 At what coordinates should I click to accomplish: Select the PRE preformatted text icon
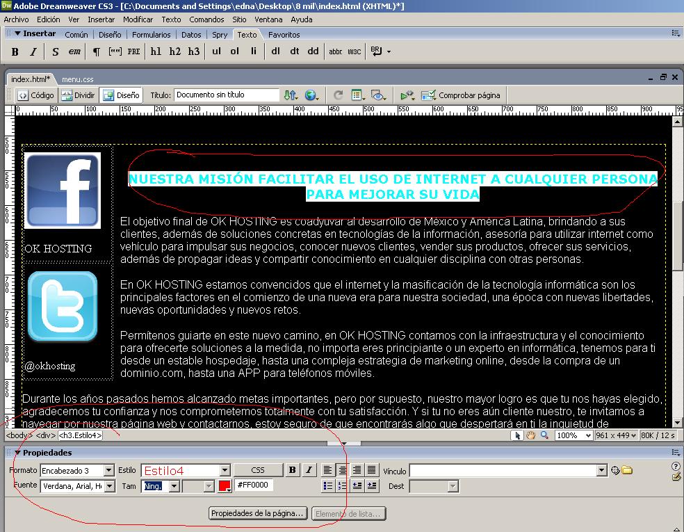click(132, 51)
